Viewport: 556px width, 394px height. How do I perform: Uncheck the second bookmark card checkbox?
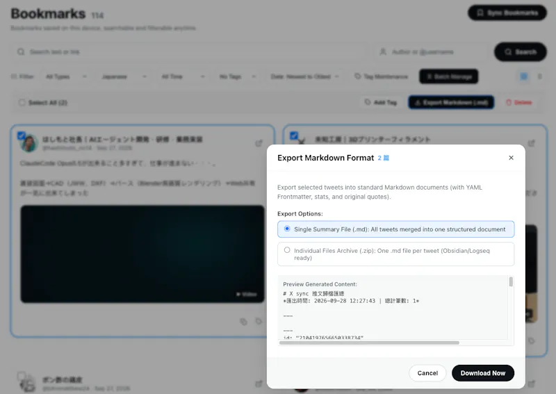coord(293,135)
